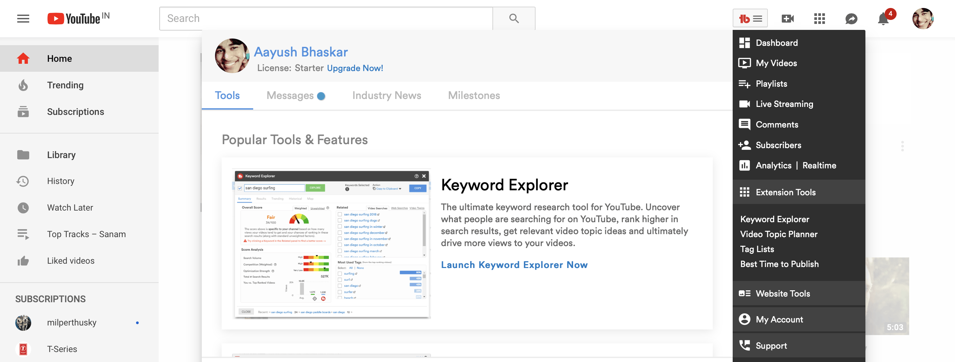Open the TubeBuddy menu icon
The width and height of the screenshot is (955, 362).
[x=750, y=18]
